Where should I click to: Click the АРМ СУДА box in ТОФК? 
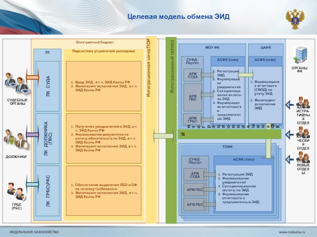(x=195, y=175)
